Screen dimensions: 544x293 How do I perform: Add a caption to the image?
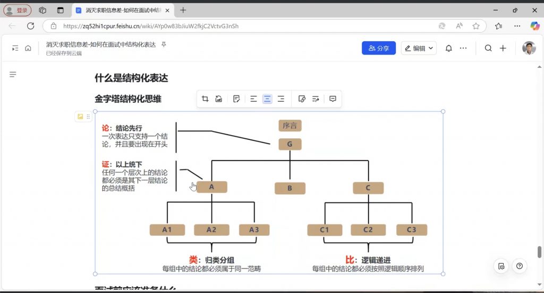[x=236, y=99]
